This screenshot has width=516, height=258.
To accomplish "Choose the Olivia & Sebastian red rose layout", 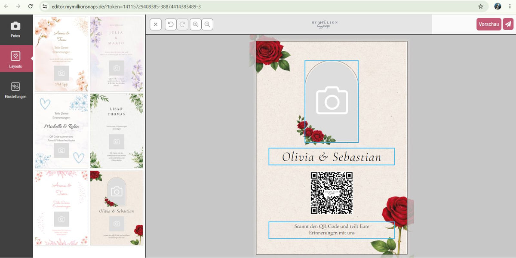I will [x=117, y=208].
